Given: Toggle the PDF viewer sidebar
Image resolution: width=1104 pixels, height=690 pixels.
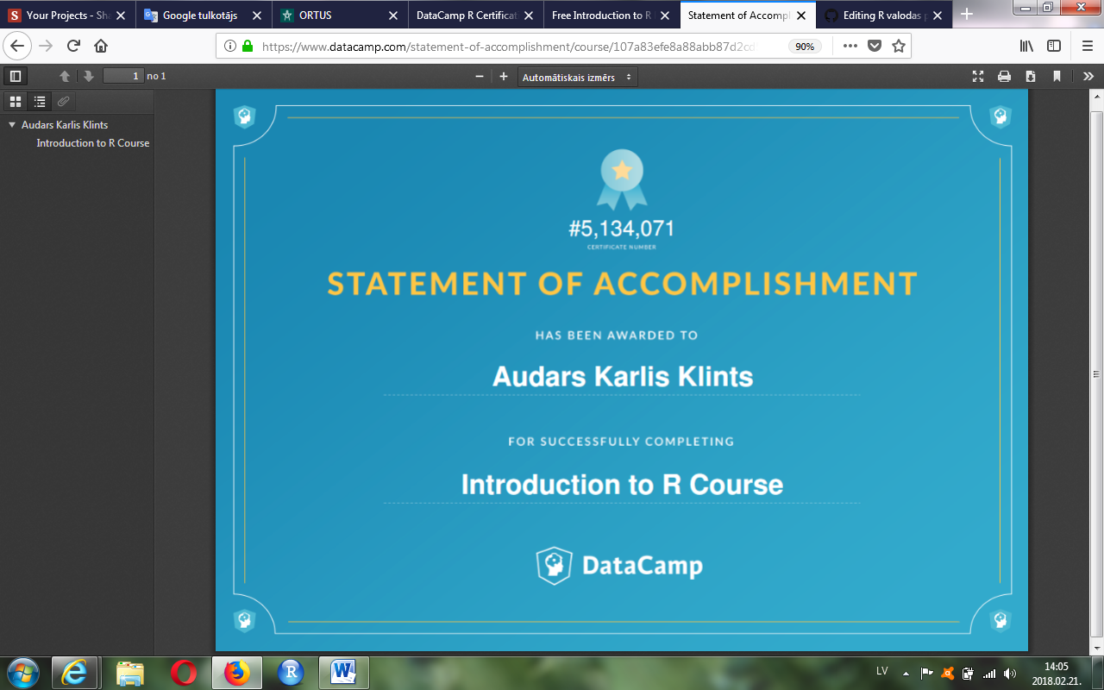Looking at the screenshot, I should [16, 76].
